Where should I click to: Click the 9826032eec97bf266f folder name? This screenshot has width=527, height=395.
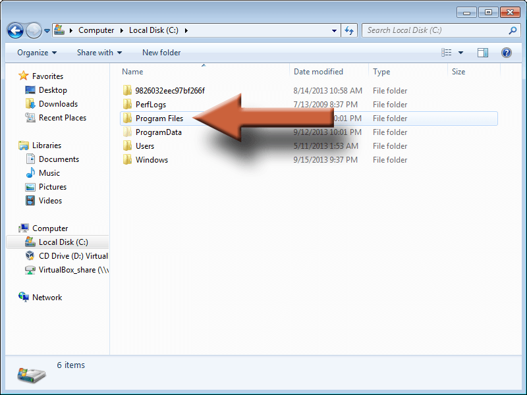(x=170, y=91)
